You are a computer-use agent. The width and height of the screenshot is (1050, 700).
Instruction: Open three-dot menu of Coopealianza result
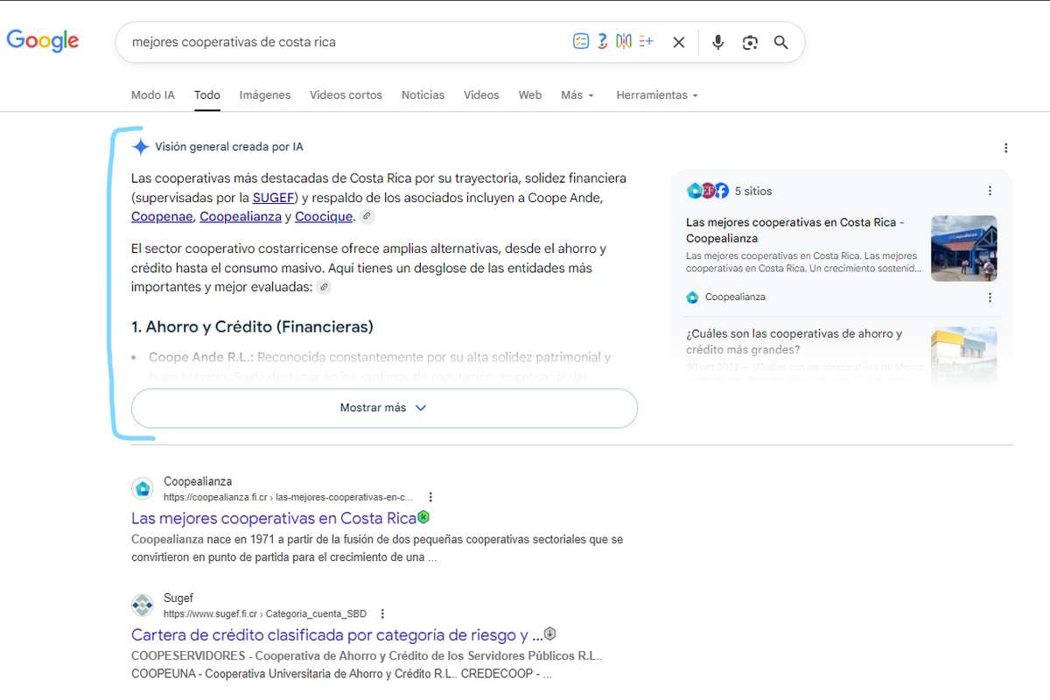(430, 497)
